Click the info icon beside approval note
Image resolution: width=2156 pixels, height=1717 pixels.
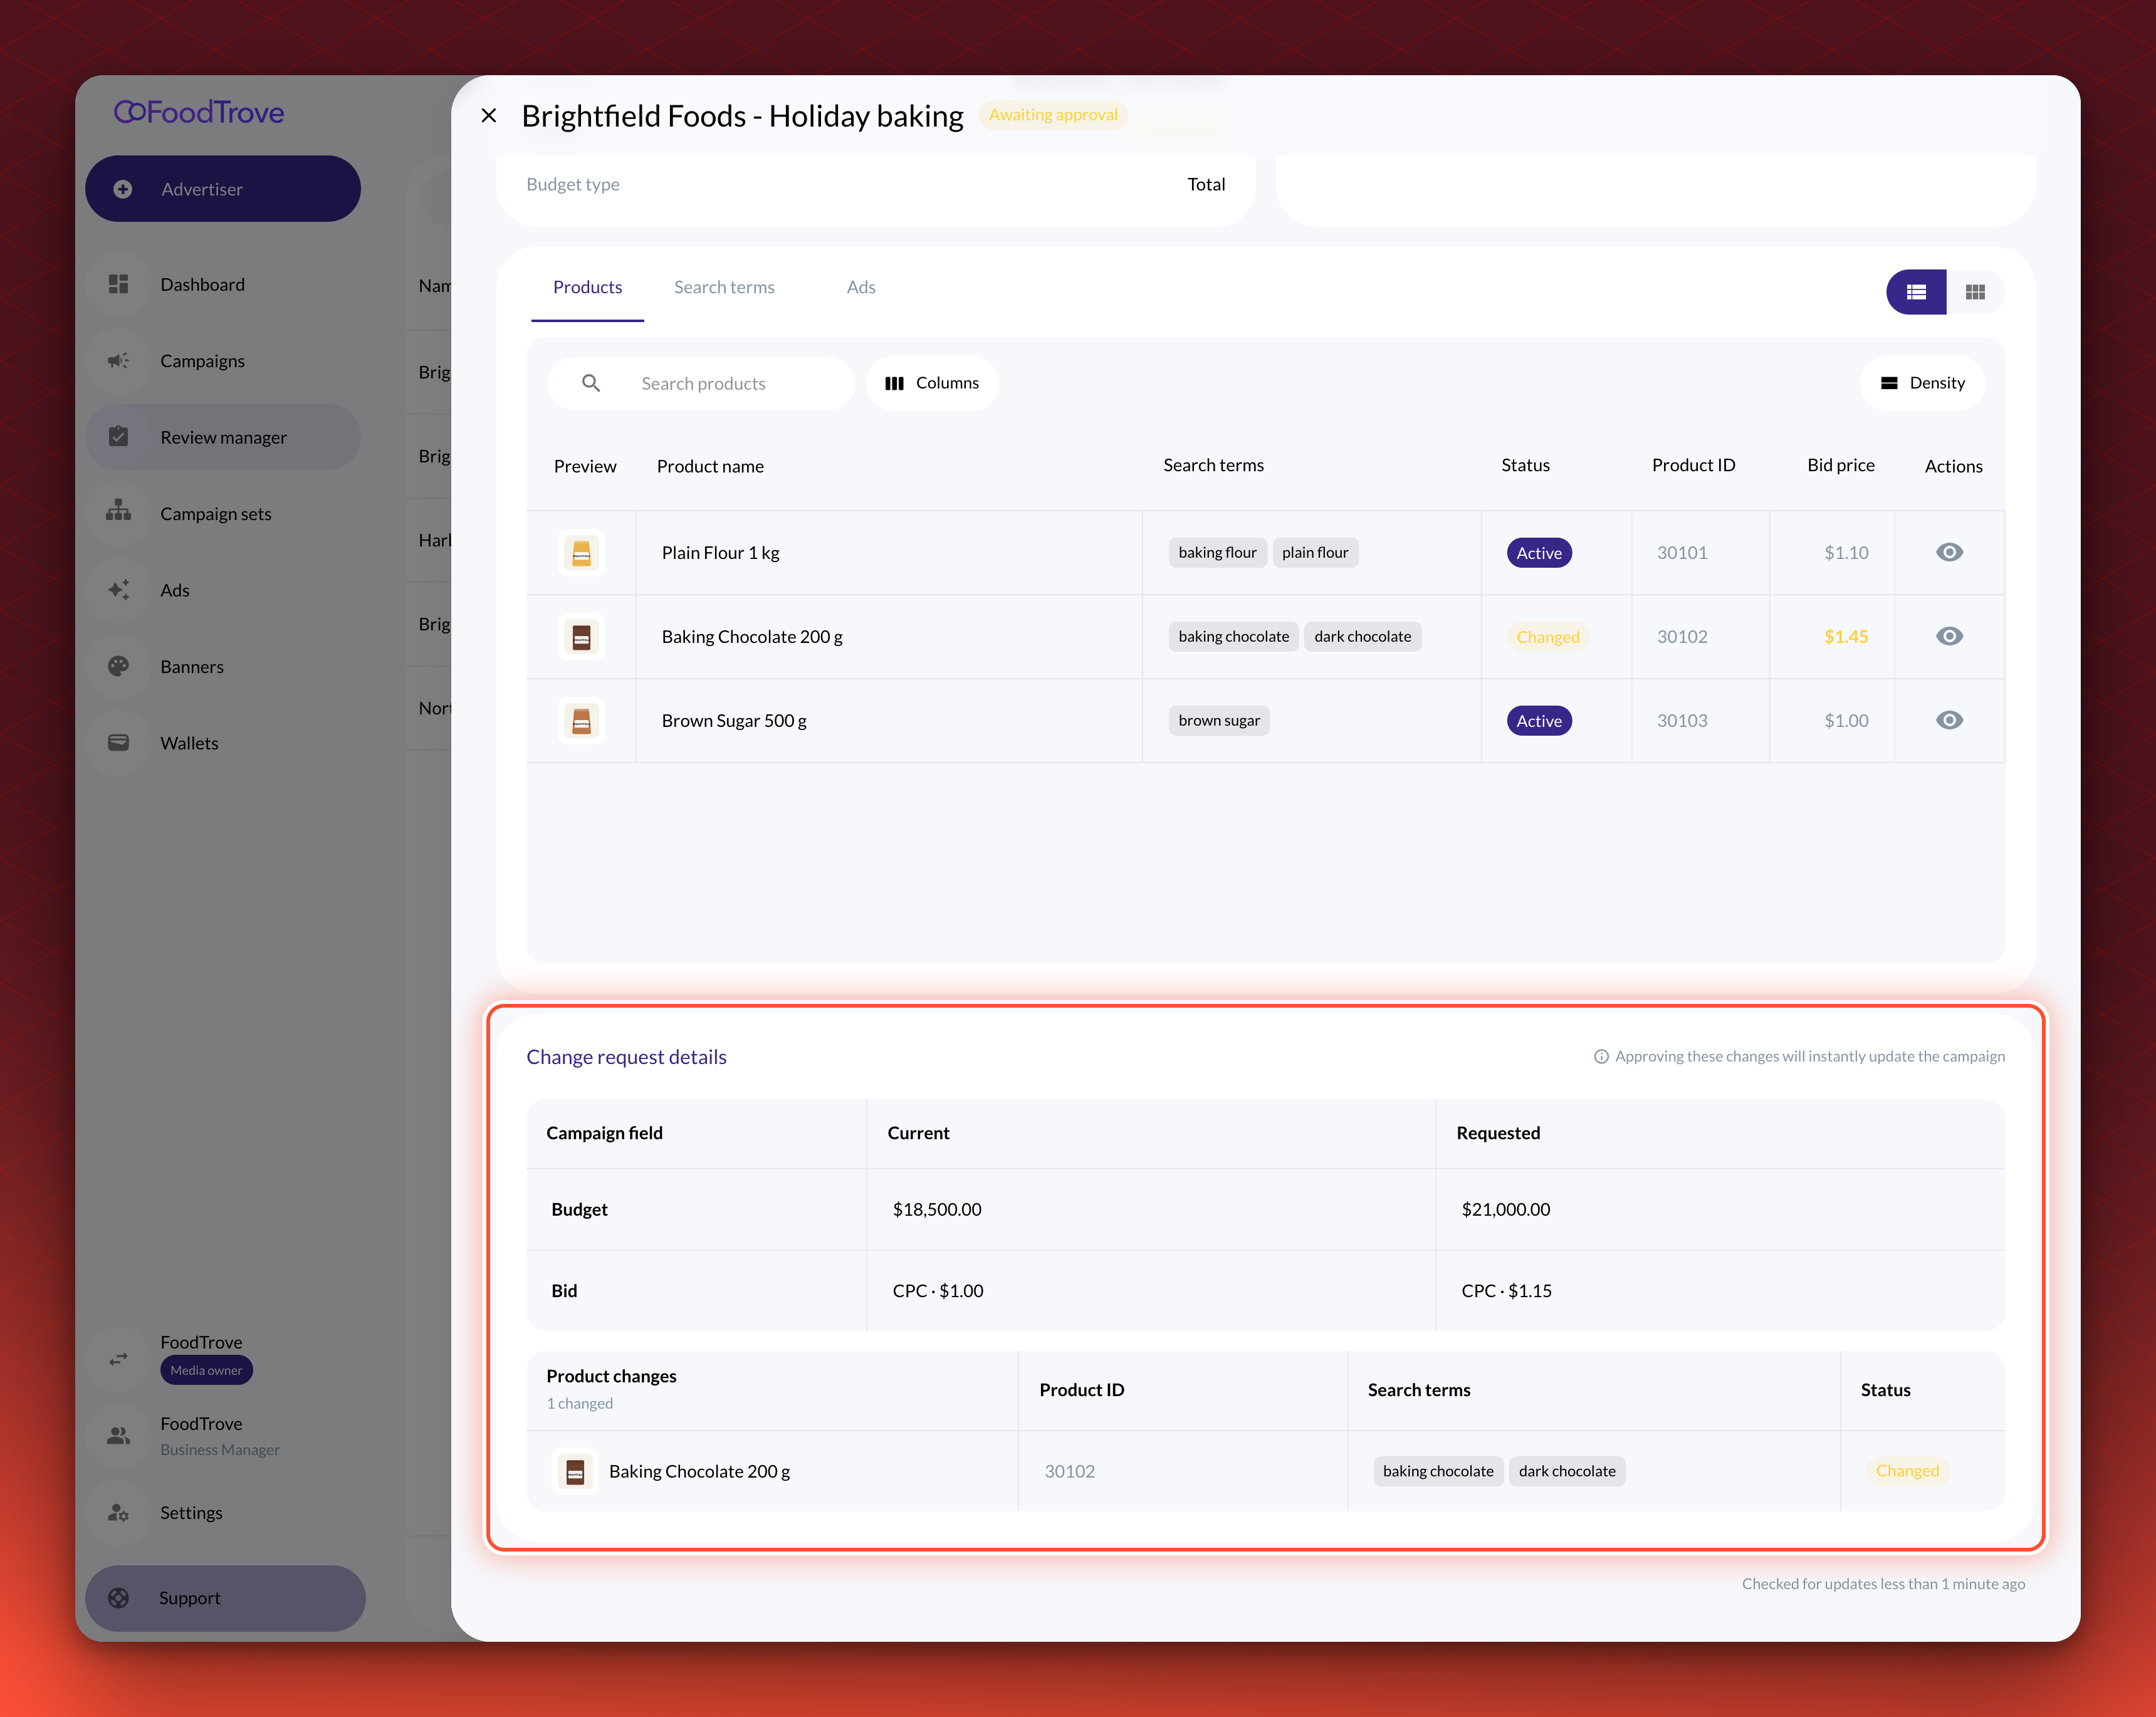coord(1601,1057)
